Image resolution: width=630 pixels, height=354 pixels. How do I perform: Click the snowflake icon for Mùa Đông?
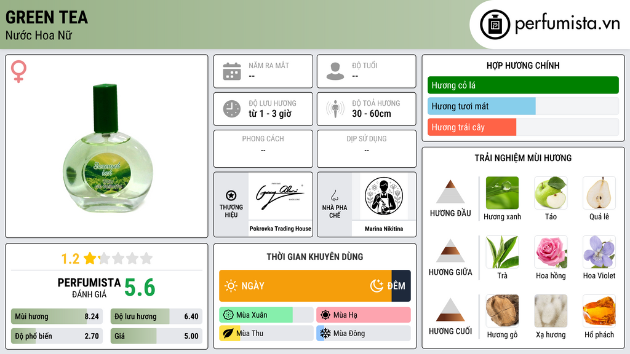pos(325,333)
